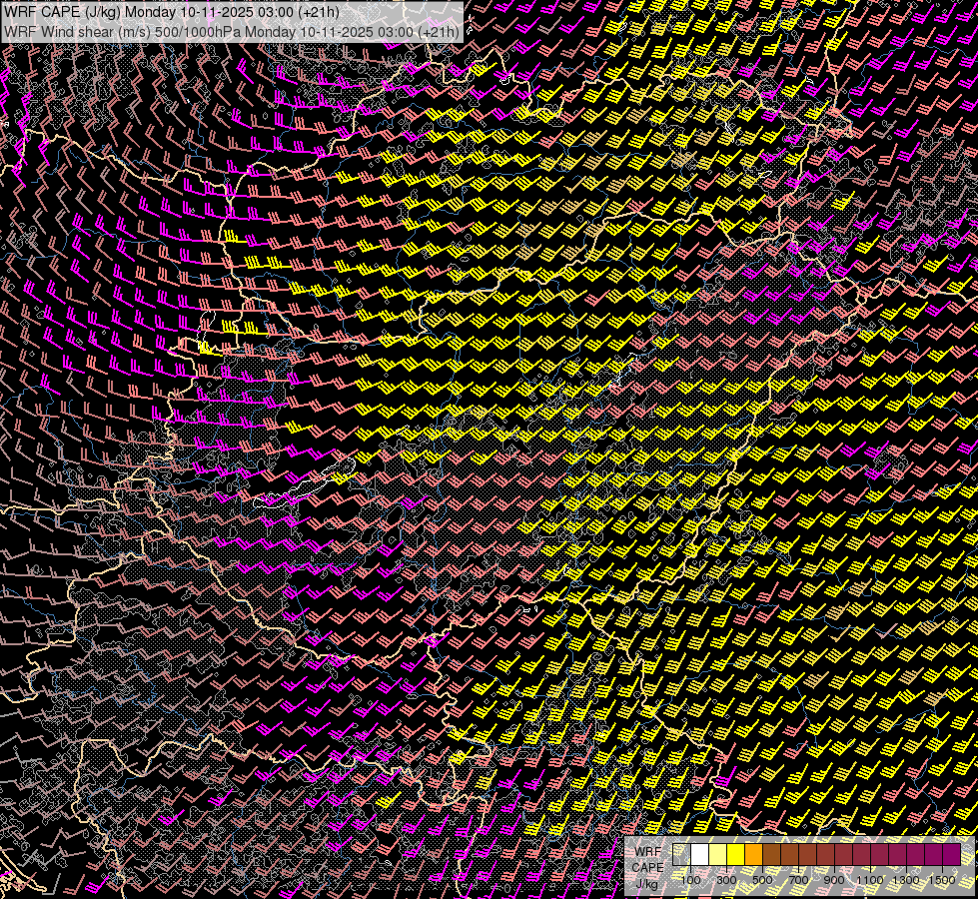Click the CAPE text in the legend

[647, 867]
